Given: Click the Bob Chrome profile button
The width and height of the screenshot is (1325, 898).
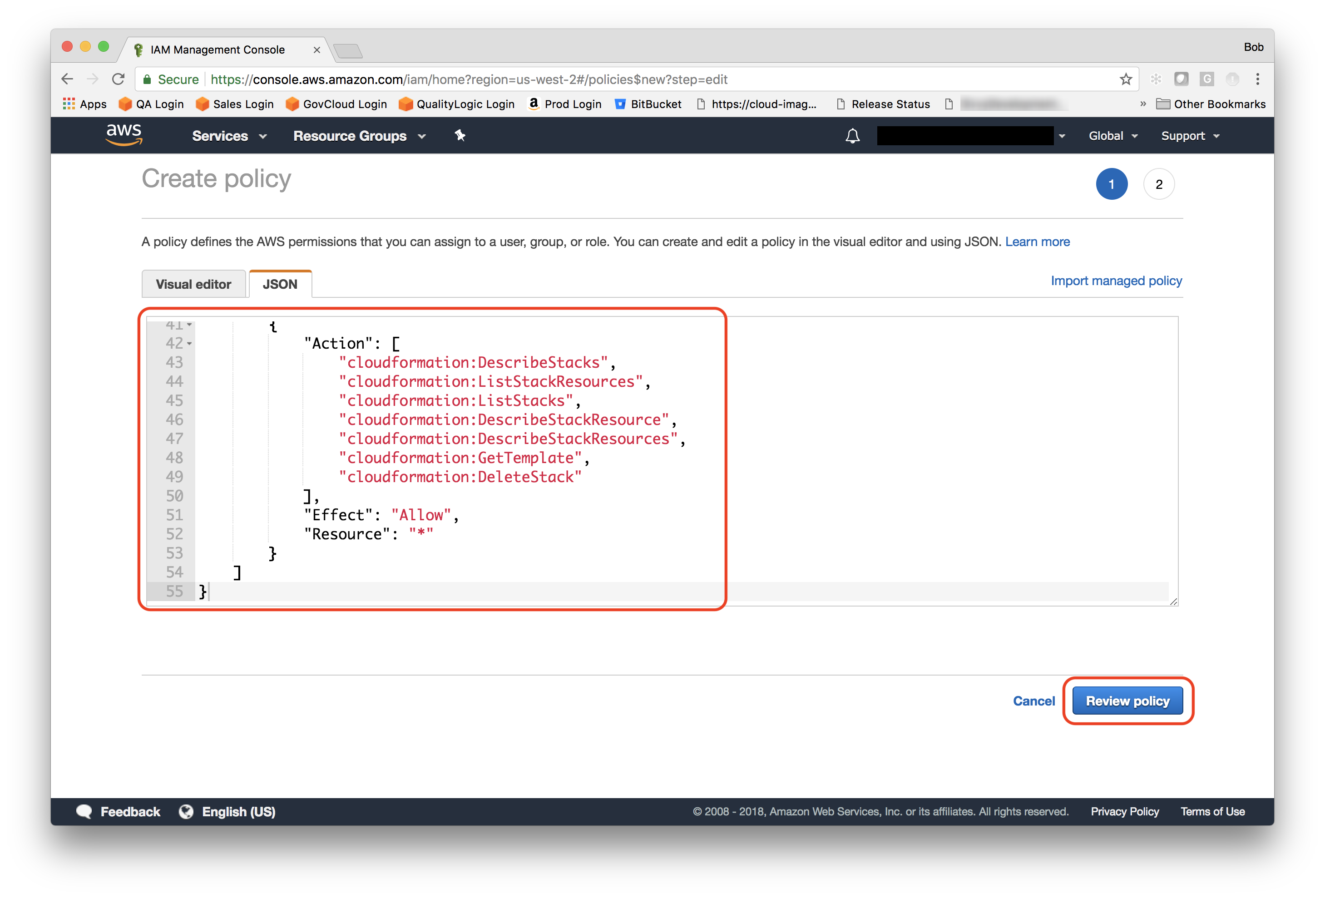Looking at the screenshot, I should [1253, 47].
